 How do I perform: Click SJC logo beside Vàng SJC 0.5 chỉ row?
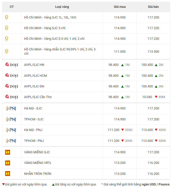point(7,39)
